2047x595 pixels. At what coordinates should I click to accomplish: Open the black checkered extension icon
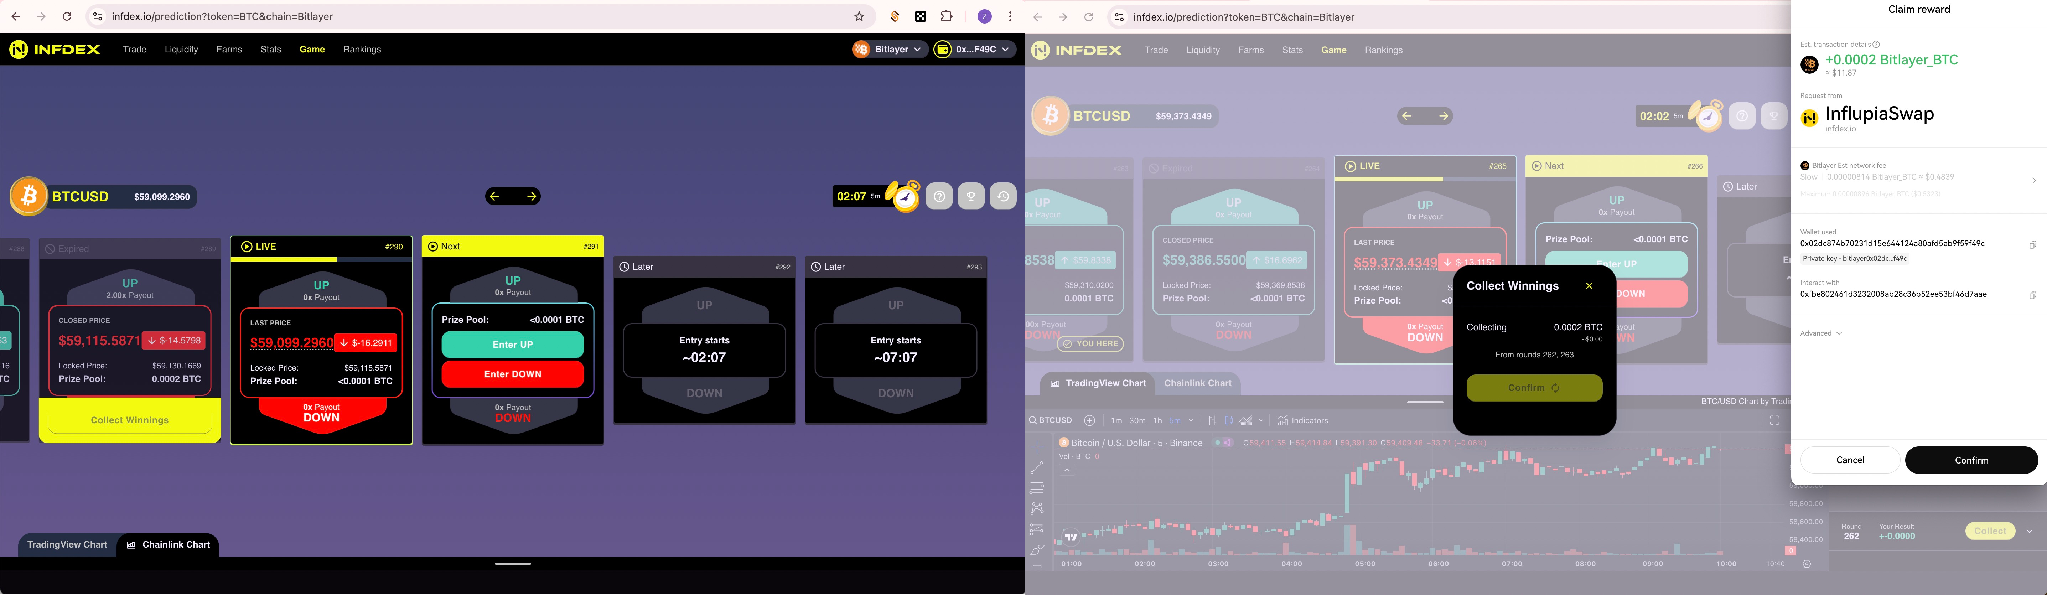click(x=920, y=17)
